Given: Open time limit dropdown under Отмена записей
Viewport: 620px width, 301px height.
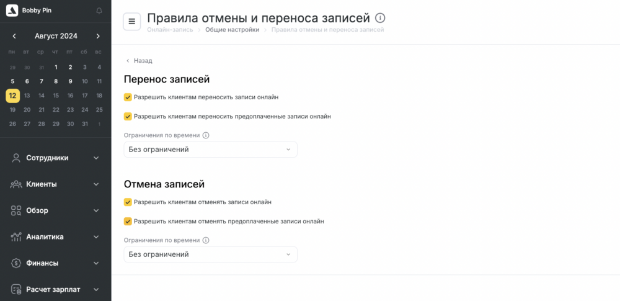Looking at the screenshot, I should pyautogui.click(x=210, y=254).
